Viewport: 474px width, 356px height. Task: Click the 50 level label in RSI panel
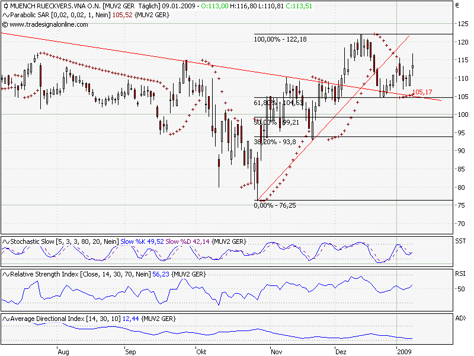pos(461,289)
